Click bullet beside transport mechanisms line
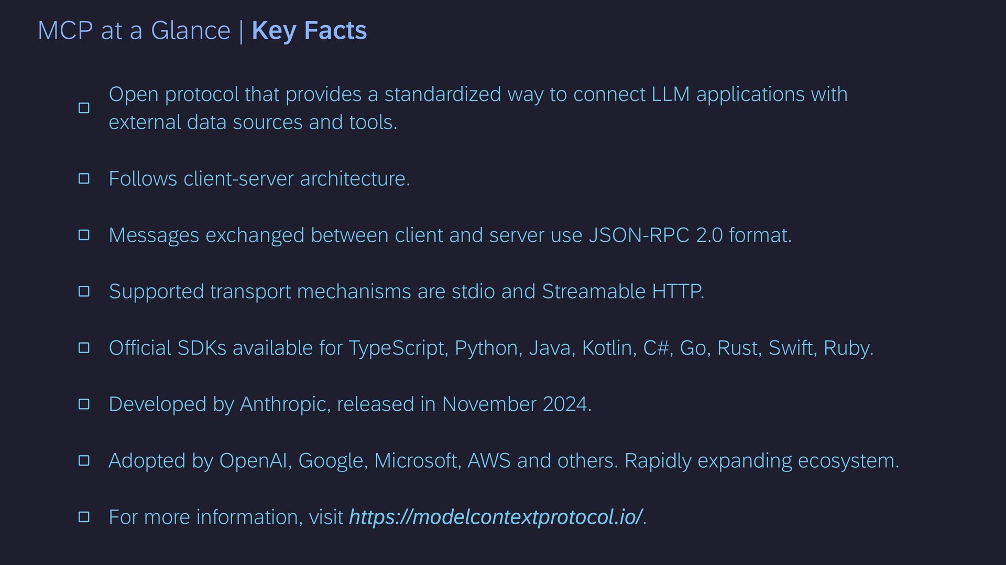The height and width of the screenshot is (565, 1006). tap(84, 291)
